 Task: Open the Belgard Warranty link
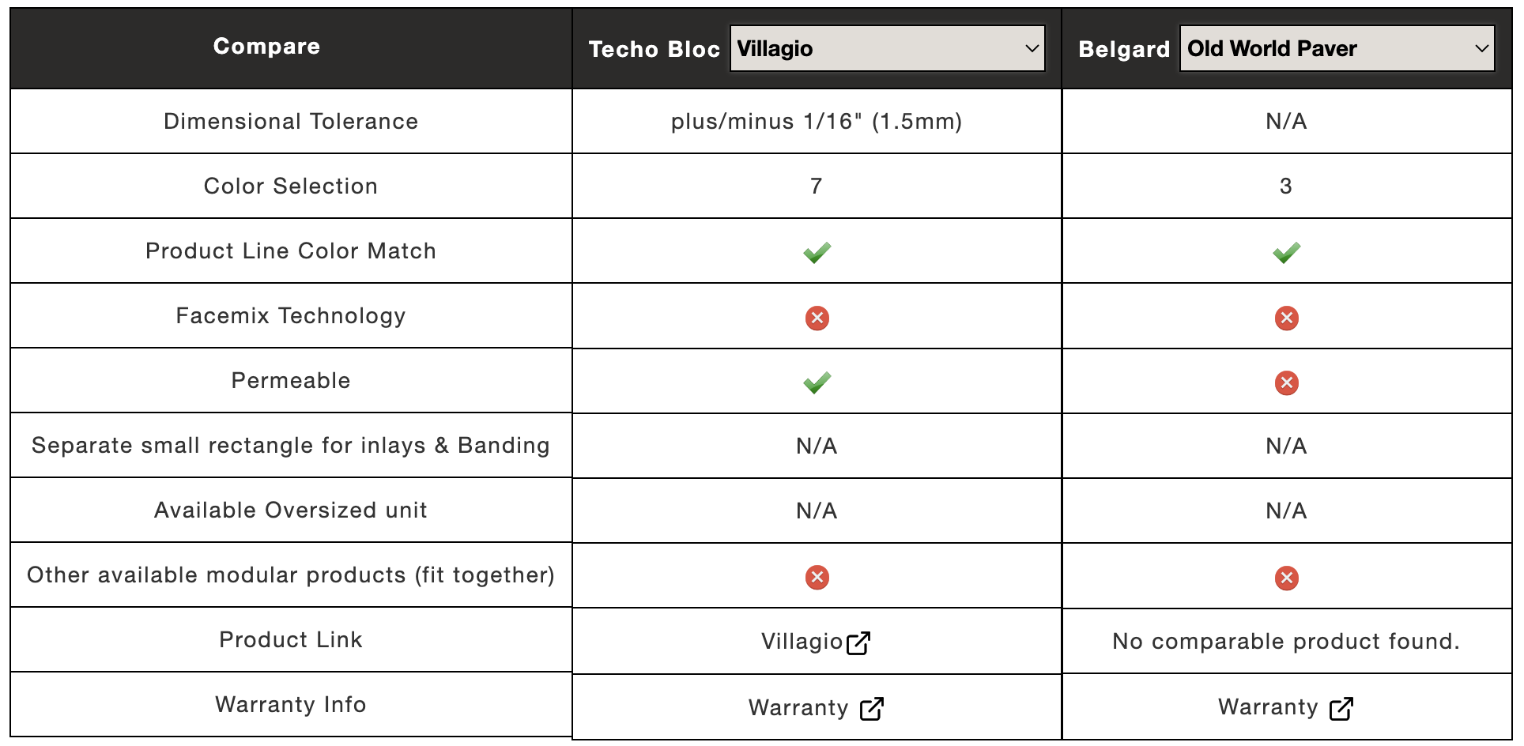[x=1268, y=706]
